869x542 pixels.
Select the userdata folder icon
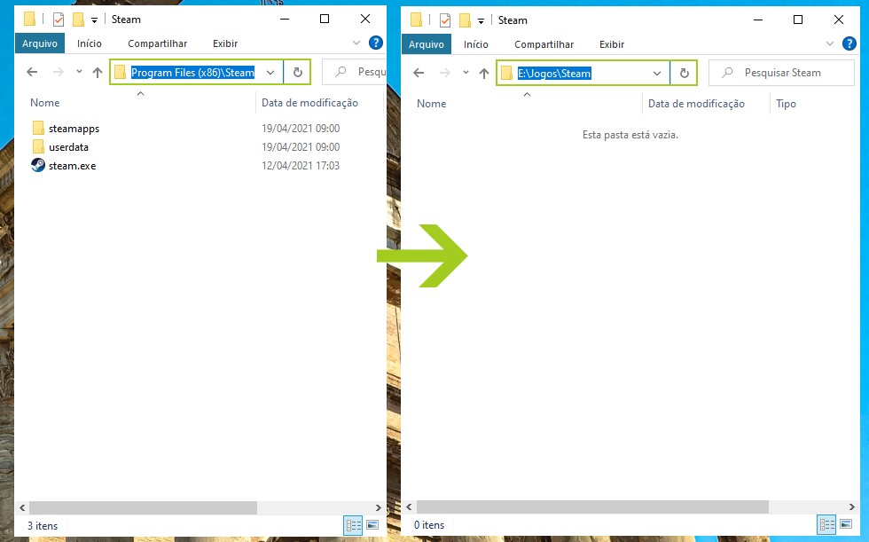coord(38,147)
